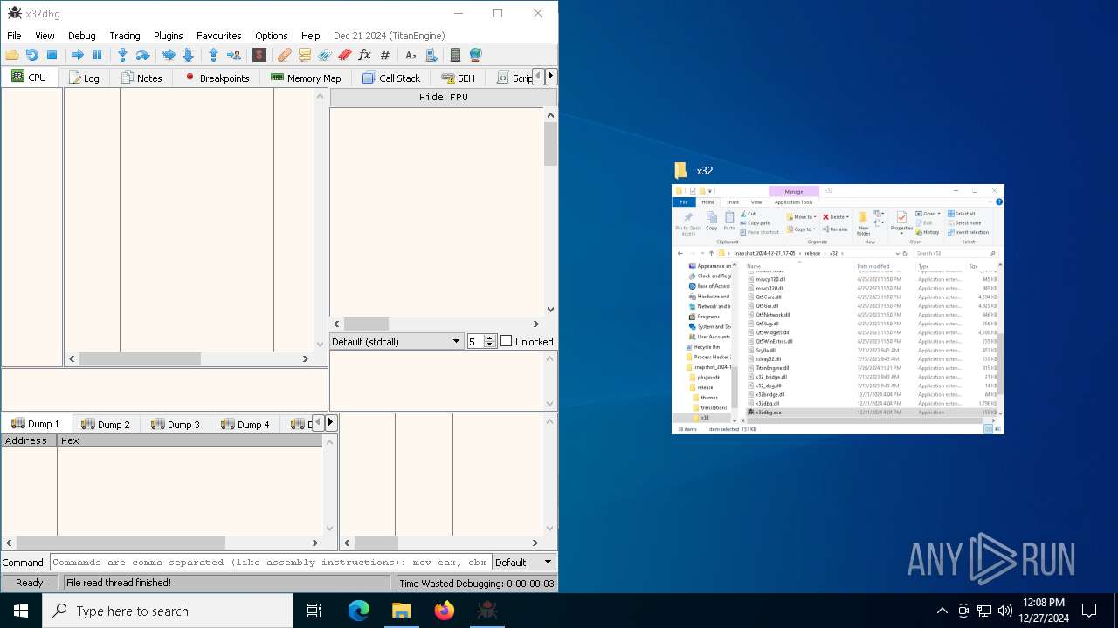
Task: Open the Windows Start menu
Action: (20, 611)
